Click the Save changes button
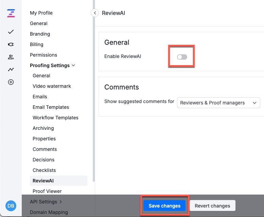The height and width of the screenshot is (217, 264). pos(164,206)
